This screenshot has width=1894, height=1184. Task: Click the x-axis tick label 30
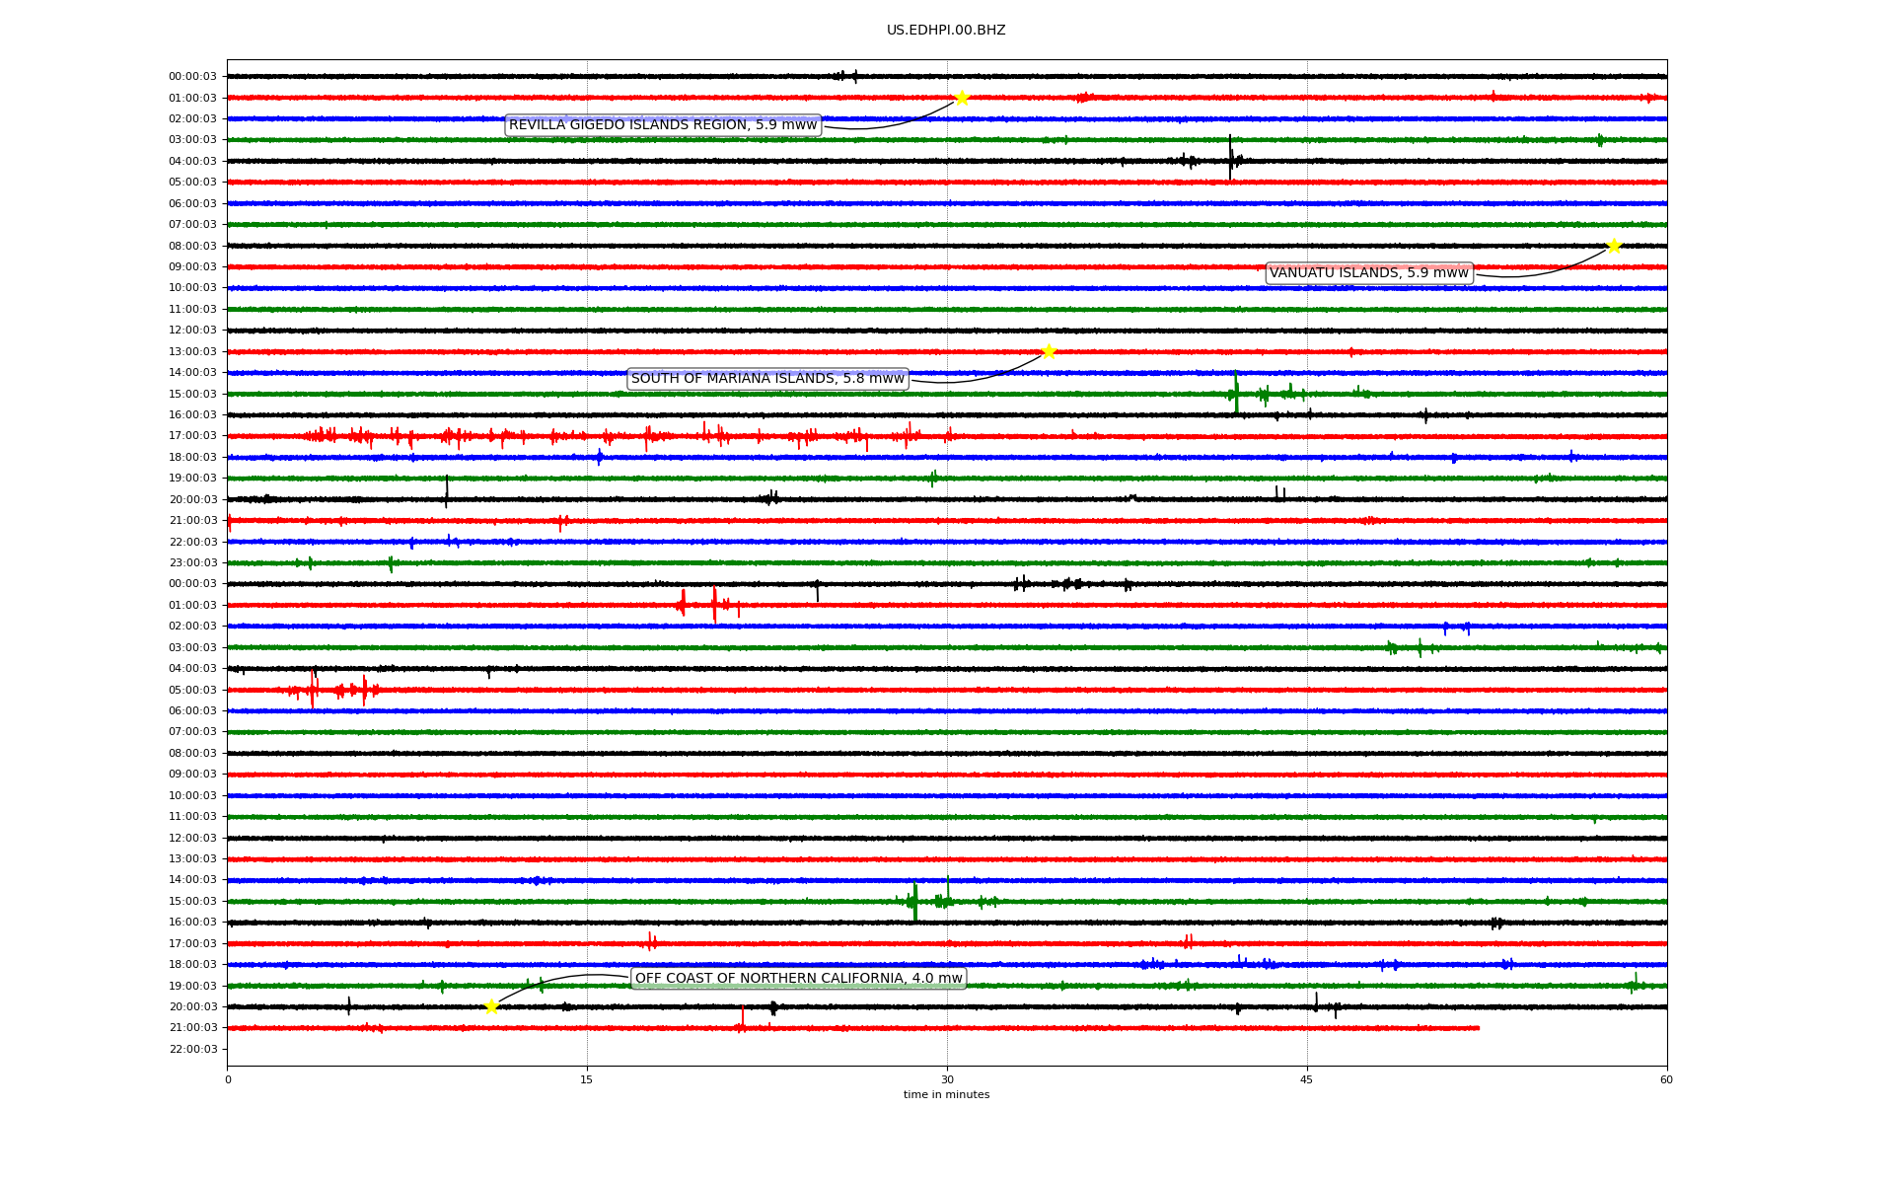947,1079
